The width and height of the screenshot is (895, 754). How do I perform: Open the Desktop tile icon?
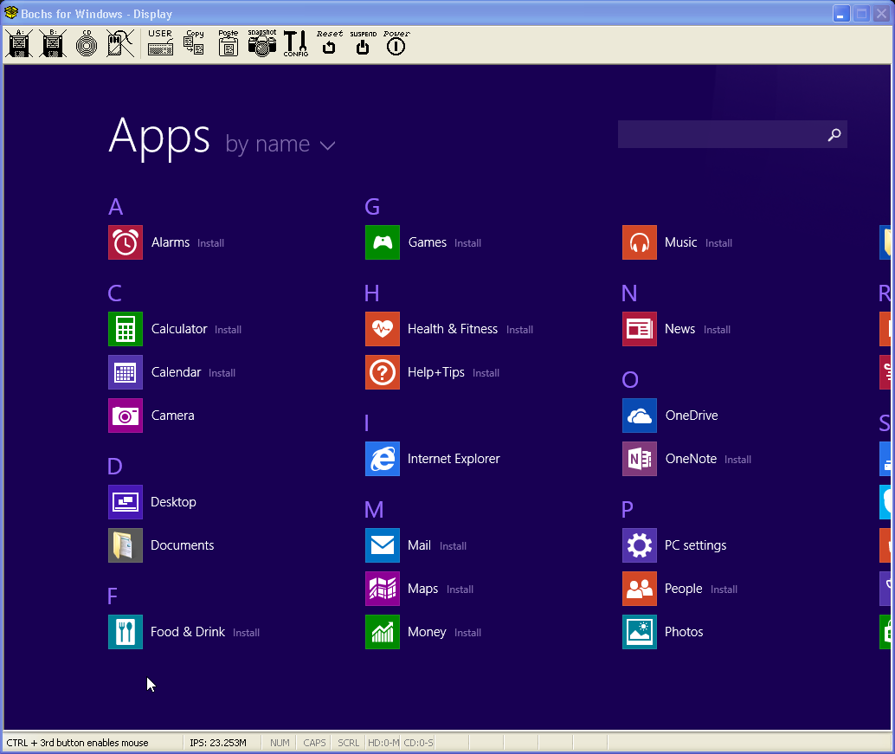[x=126, y=502]
